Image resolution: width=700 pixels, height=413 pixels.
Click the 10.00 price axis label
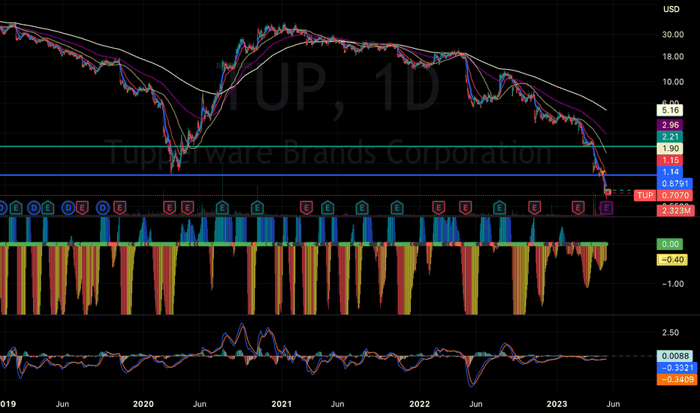coord(673,82)
